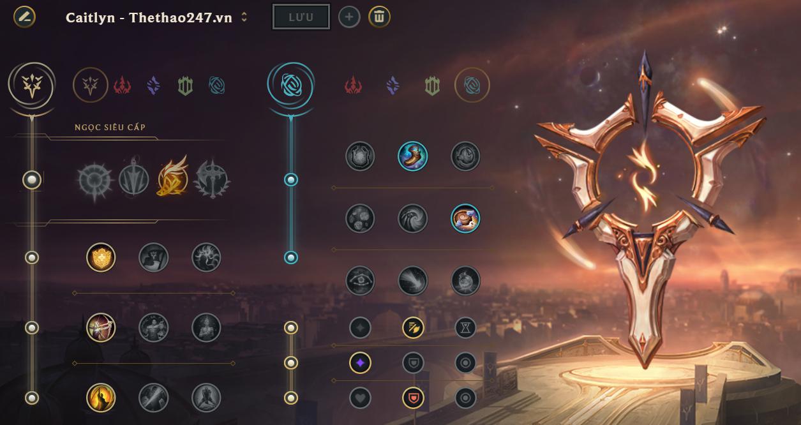This screenshot has width=801, height=425.
Task: Open the rune page name dropdown arrows
Action: pos(244,17)
